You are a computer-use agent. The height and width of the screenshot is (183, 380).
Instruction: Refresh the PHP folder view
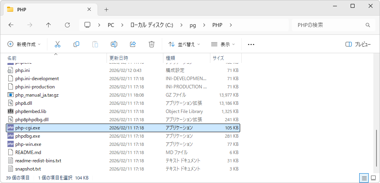[67, 25]
